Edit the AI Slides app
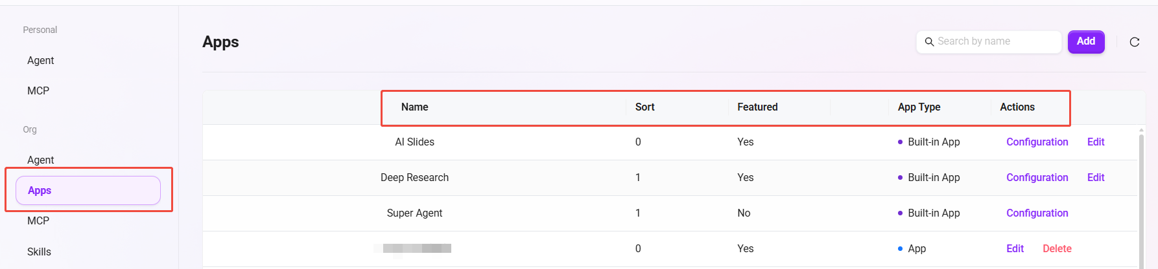Screen dimensions: 1158x269 coord(1096,142)
